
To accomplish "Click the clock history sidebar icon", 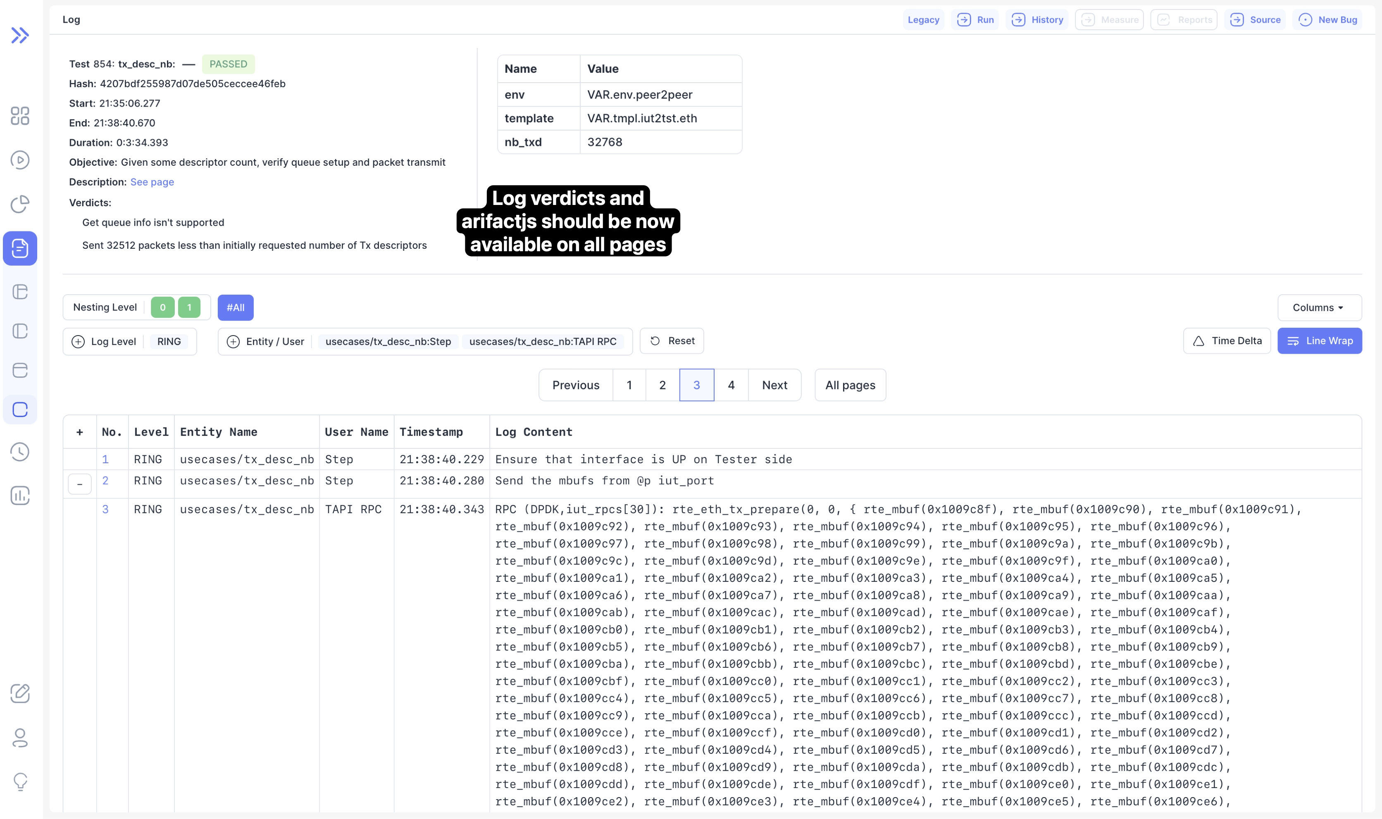I will point(20,452).
